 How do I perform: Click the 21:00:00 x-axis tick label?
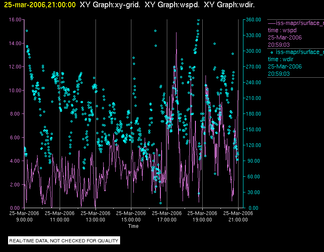click(x=238, y=220)
